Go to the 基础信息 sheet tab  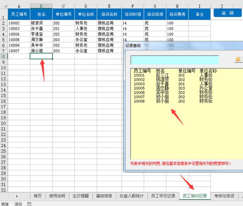click(x=104, y=196)
